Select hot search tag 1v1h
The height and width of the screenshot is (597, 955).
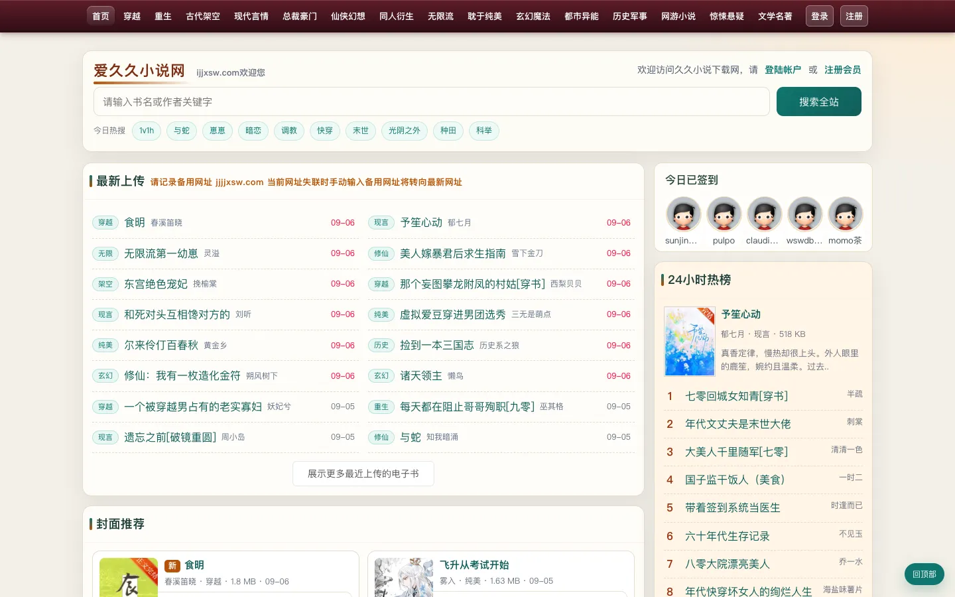pyautogui.click(x=147, y=131)
